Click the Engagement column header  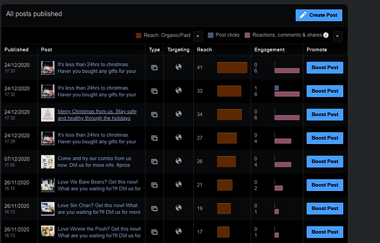tap(269, 49)
